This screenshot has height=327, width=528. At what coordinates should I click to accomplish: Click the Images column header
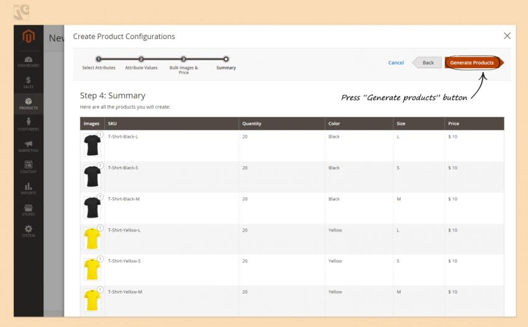click(91, 123)
